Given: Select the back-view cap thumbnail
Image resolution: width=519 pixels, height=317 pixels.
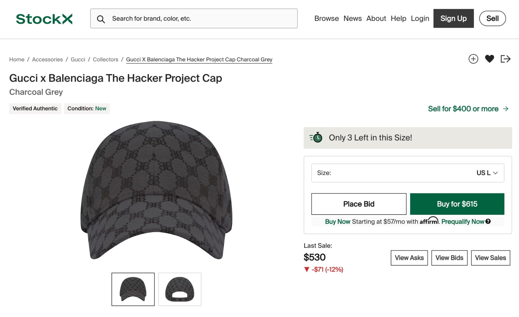Looking at the screenshot, I should pyautogui.click(x=180, y=289).
